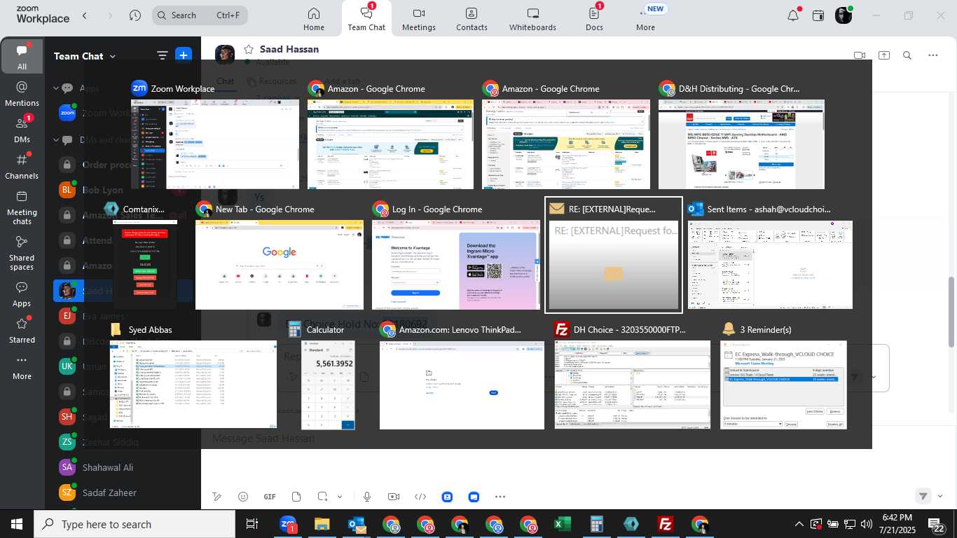Screen dimensions: 957x538
Task: Switch to the New Tab Chrome window thumbnail
Action: click(280, 265)
